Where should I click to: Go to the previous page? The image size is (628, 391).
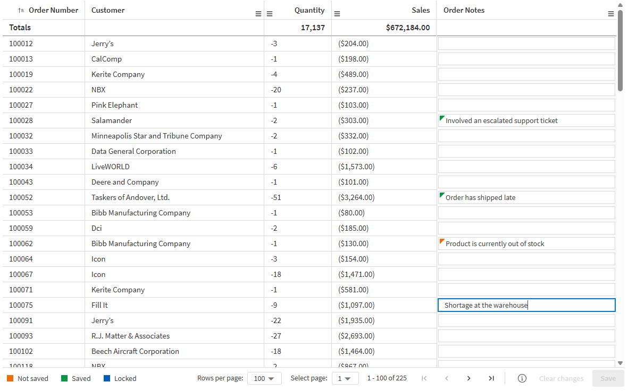pos(446,378)
